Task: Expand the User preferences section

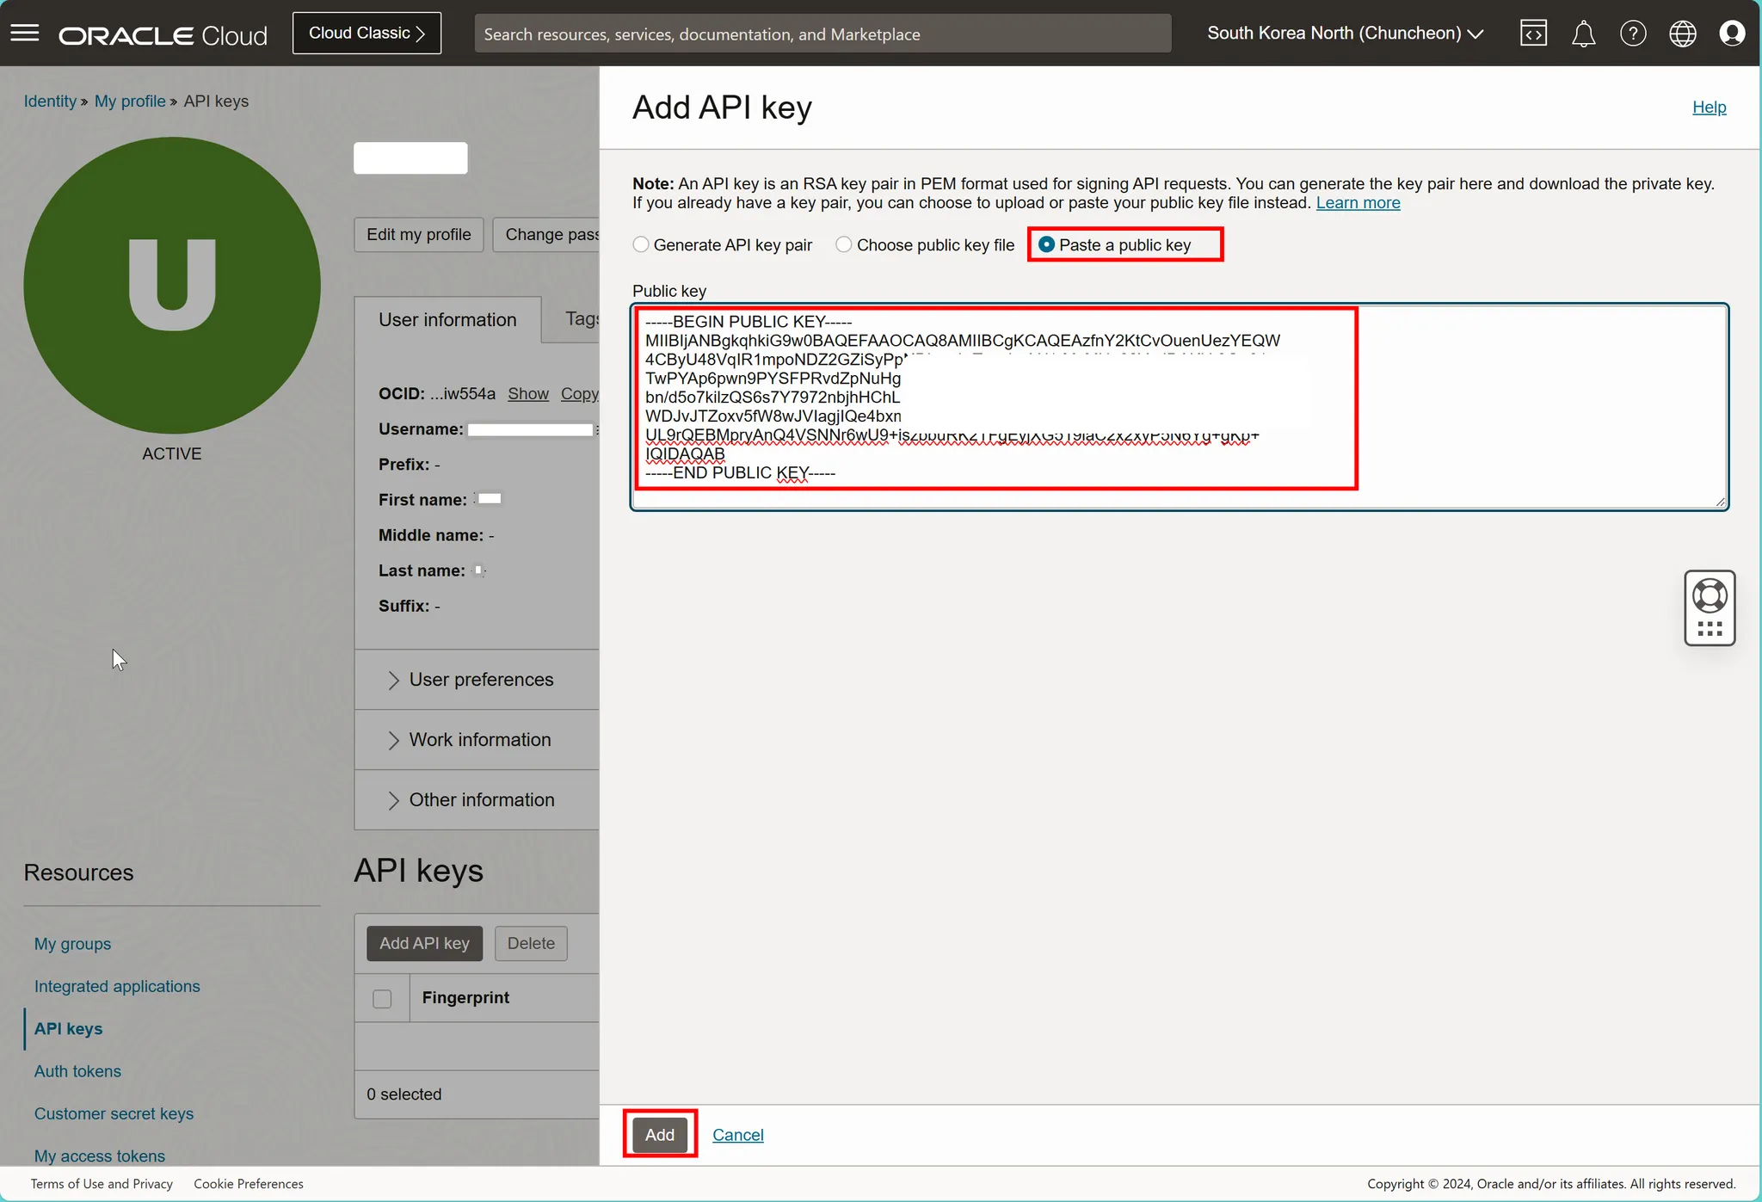Action: (x=481, y=680)
